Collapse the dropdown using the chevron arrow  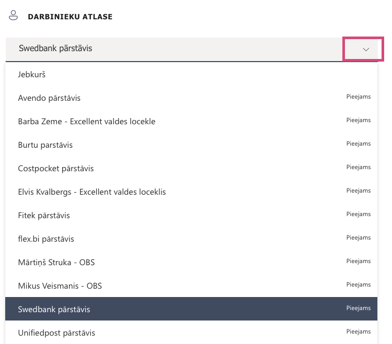(365, 49)
